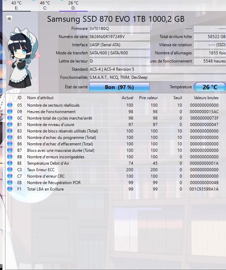Click status orb for Température Débit d'Air row

10,163
